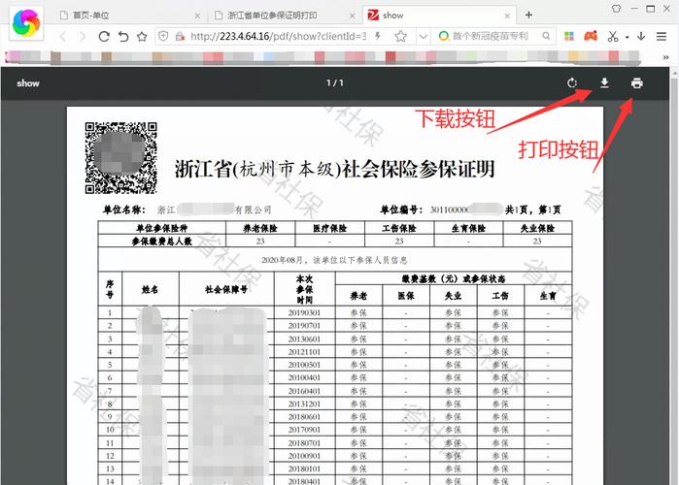679x485 pixels.
Task: Open the browser hamburger main menu
Action: [662, 37]
